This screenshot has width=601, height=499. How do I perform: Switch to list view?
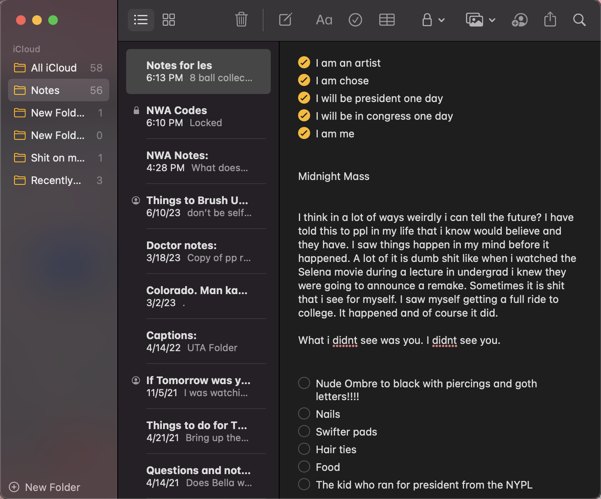click(x=141, y=20)
